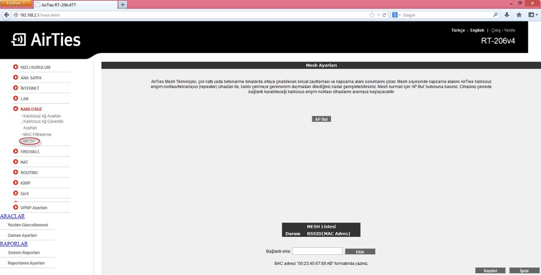Open Yazılım Güncellemesi under ARAÇLAR

click(x=28, y=225)
